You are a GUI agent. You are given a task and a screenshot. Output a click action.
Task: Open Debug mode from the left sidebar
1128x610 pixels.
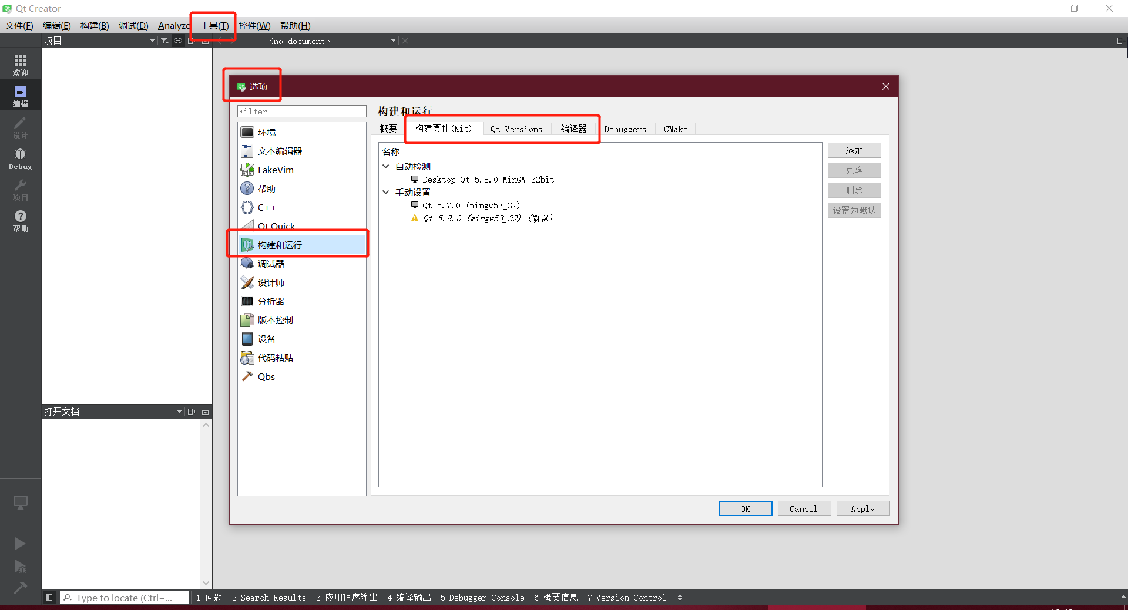tap(20, 157)
